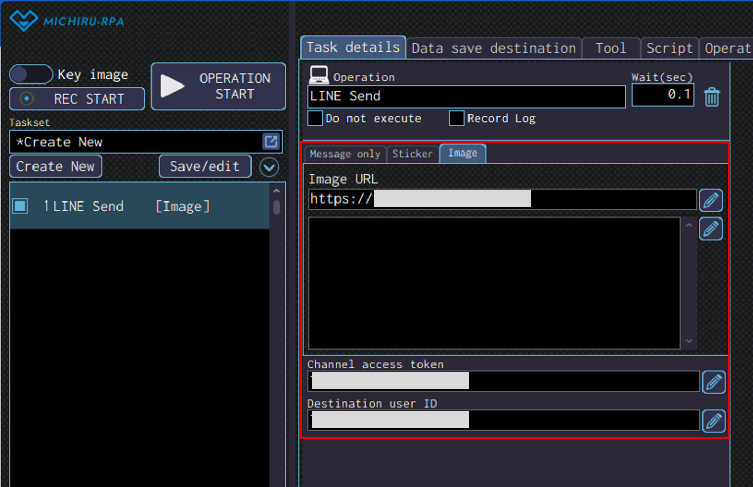
Task: Enable the Do not execute checkbox
Action: 315,119
